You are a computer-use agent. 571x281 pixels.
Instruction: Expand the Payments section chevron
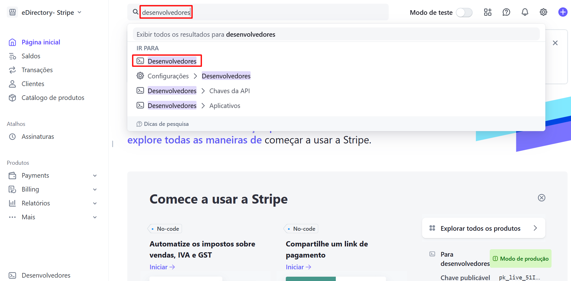click(x=95, y=176)
